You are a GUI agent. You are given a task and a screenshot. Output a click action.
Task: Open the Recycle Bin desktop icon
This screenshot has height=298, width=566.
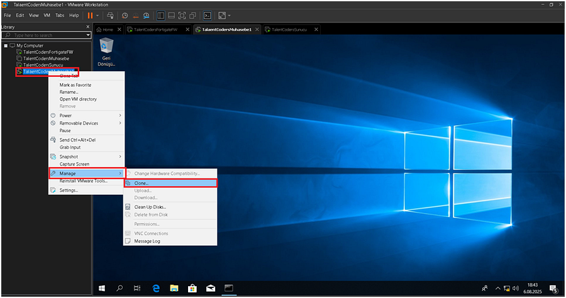tap(106, 52)
